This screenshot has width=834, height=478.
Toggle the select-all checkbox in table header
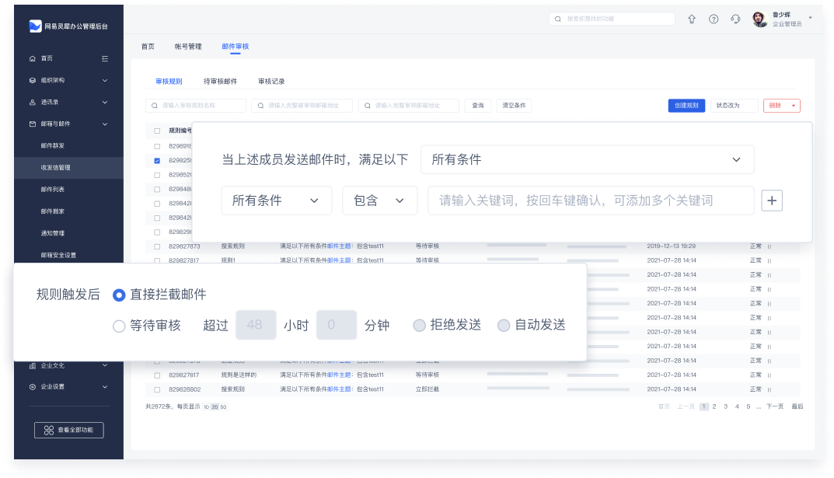coord(157,131)
